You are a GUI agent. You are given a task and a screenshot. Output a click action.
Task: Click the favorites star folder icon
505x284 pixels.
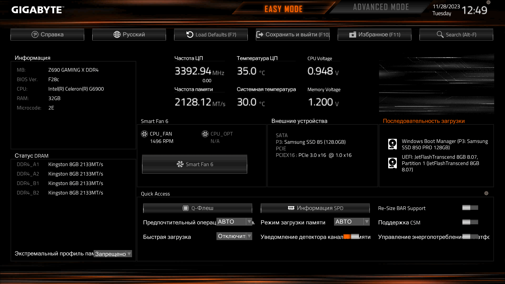point(352,35)
